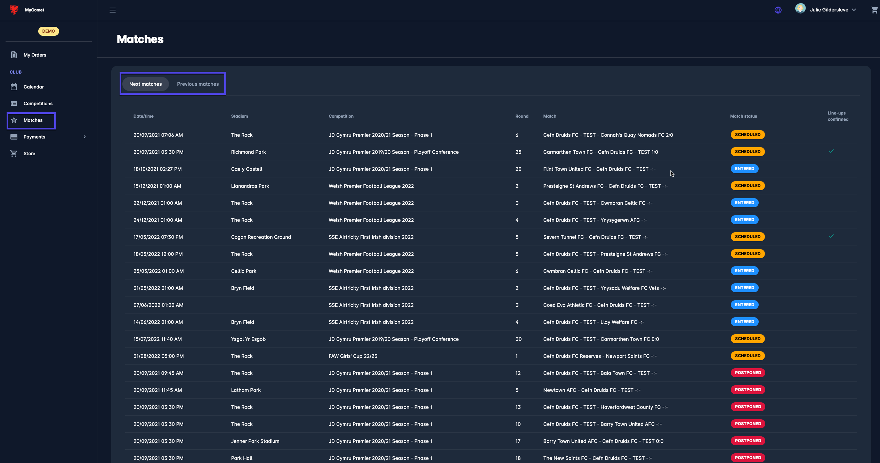Screen dimensions: 880x463
Task: Click the MyComet red dragon logo
Action: pos(14,10)
